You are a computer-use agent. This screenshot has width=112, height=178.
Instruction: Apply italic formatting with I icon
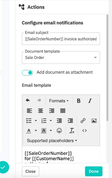[x=90, y=101]
